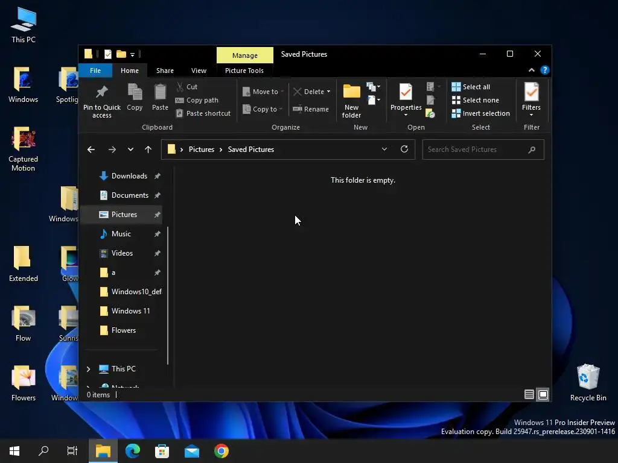Click Select none in ribbon
618x463 pixels.
pos(475,100)
